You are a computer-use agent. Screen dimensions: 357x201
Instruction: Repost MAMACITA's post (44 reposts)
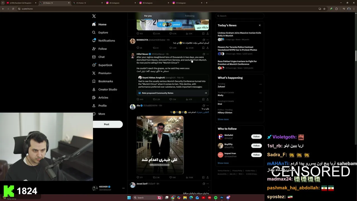[156, 48]
